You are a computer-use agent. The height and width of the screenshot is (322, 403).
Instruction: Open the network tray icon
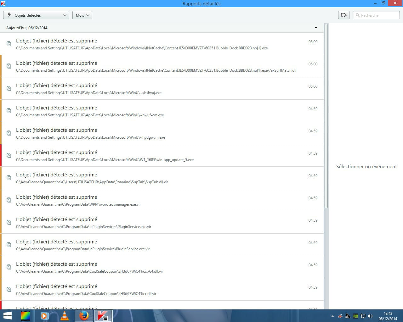click(363, 316)
